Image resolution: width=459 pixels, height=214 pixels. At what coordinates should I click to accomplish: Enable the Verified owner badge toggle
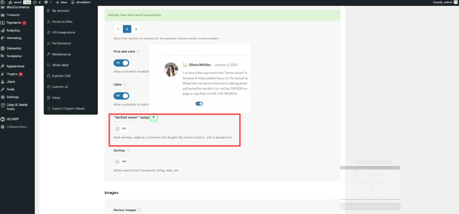121,129
